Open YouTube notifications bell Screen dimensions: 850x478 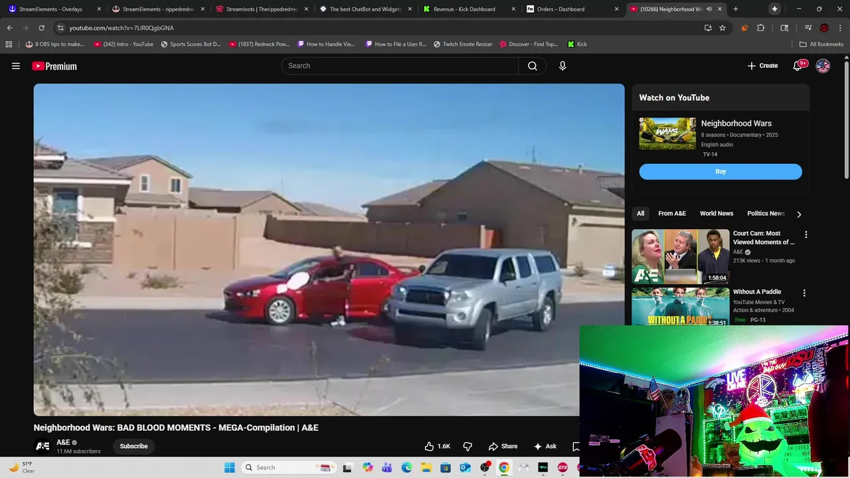pos(798,66)
